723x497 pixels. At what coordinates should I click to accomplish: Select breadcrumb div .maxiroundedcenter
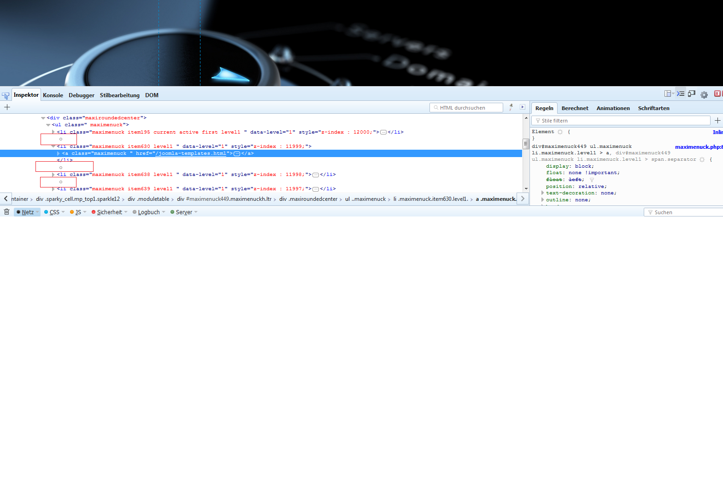[308, 199]
